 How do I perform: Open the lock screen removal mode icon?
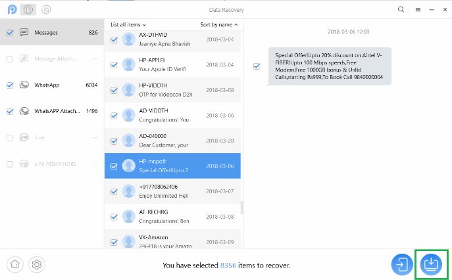point(46,10)
